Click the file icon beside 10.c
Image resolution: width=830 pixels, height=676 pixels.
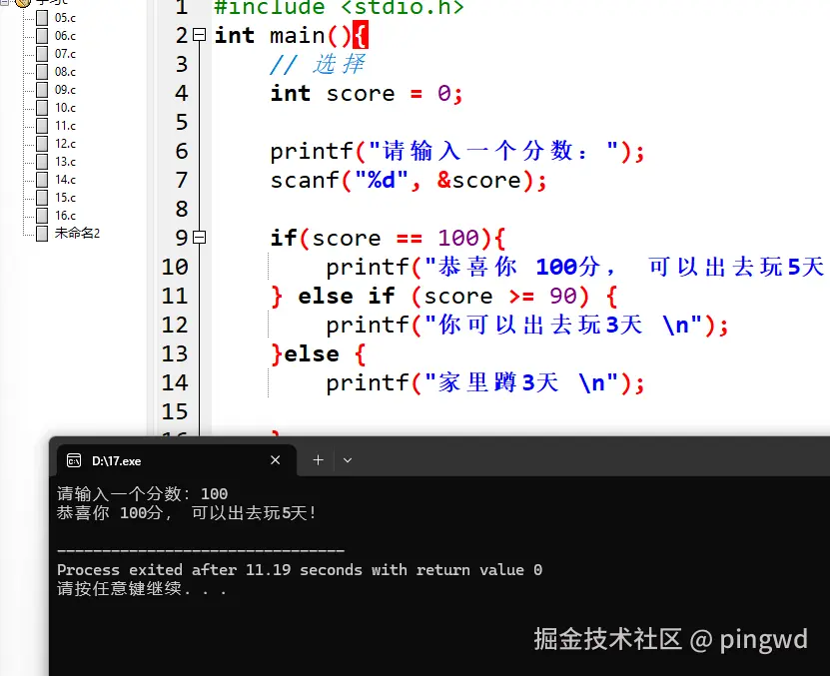[x=42, y=108]
